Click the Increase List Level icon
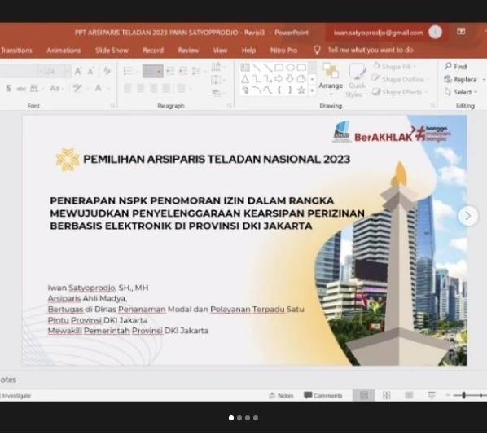Image resolution: width=487 pixels, height=435 pixels. 183,71
